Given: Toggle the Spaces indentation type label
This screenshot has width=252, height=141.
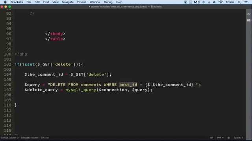Looking at the screenshot, I should (237, 137).
